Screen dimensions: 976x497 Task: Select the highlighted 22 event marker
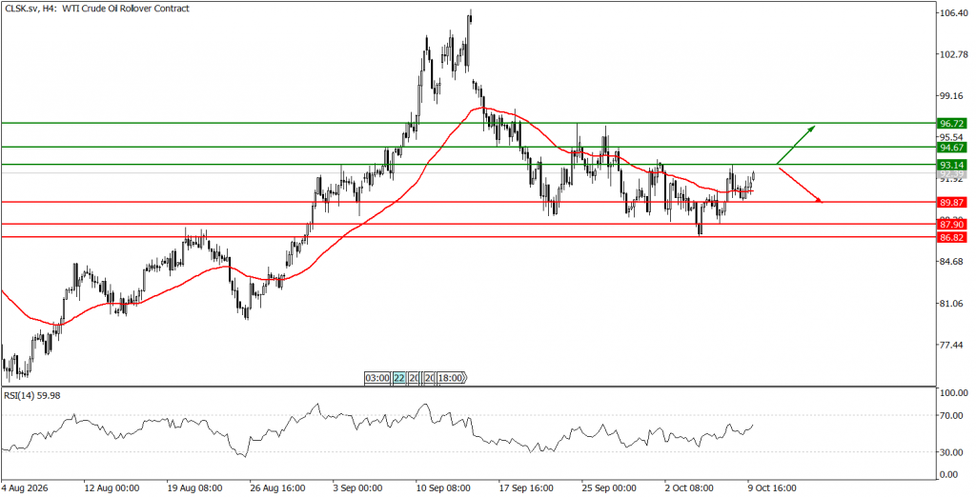tap(399, 378)
